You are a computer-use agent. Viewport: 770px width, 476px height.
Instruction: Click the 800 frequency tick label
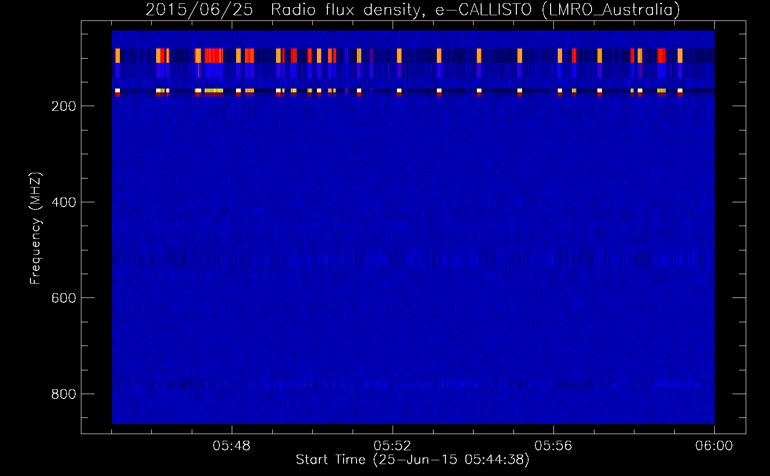[63, 394]
